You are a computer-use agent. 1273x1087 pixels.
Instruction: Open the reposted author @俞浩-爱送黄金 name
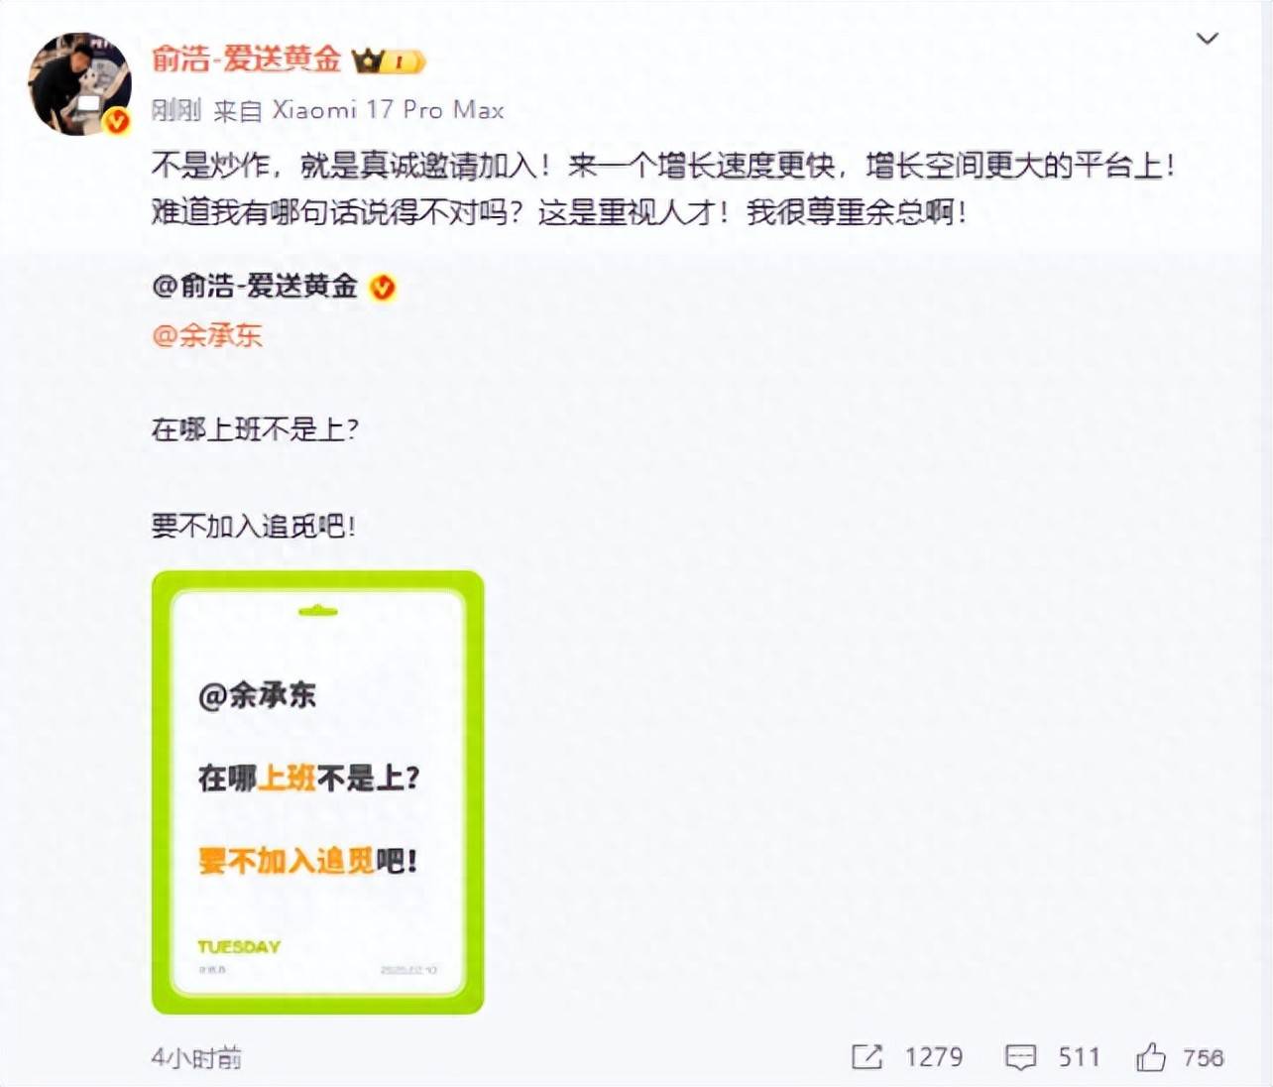[x=255, y=287]
